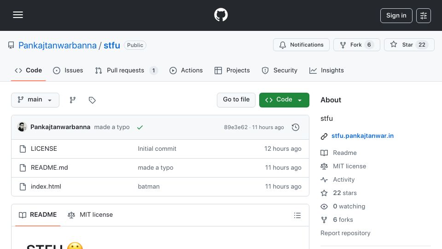View commit history clock icon
Screen dimensions: 442x249
tap(296, 127)
